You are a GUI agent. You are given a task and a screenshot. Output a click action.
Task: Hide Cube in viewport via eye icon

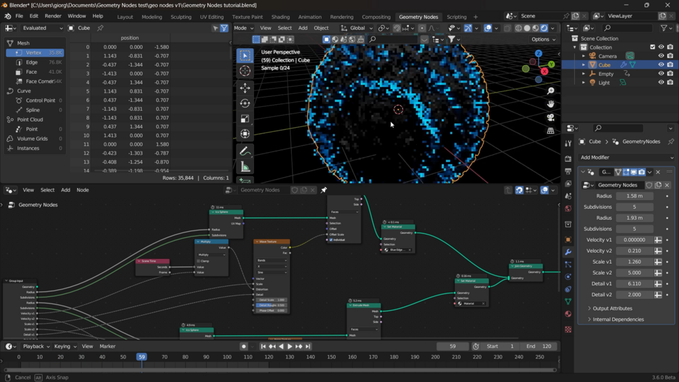[x=661, y=64]
